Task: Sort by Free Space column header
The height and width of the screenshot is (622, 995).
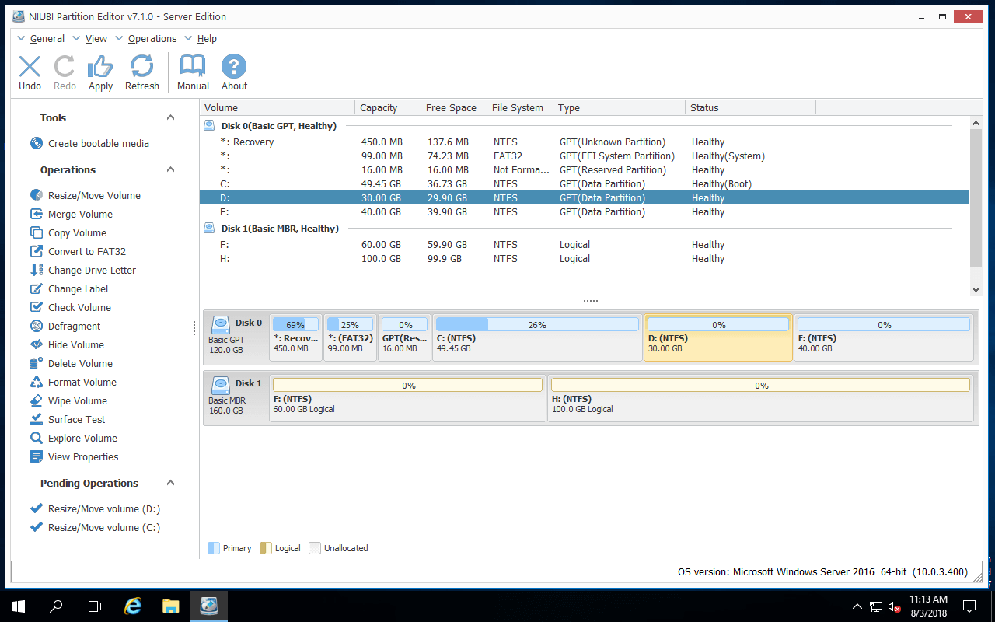Action: [454, 107]
